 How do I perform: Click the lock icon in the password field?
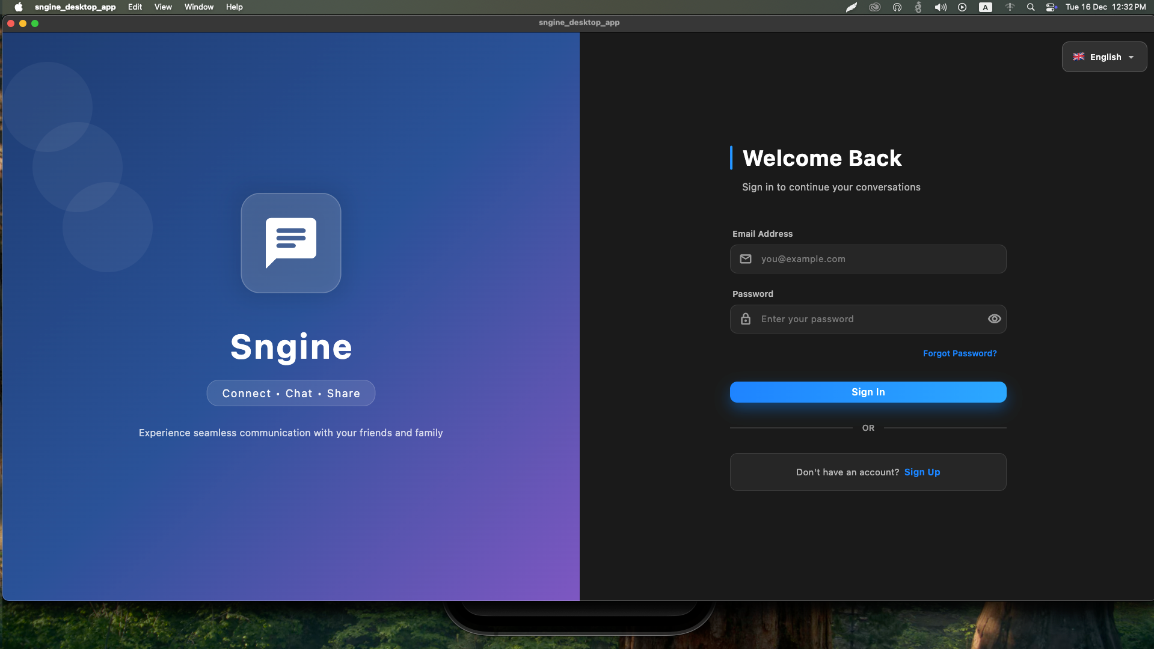tap(745, 319)
